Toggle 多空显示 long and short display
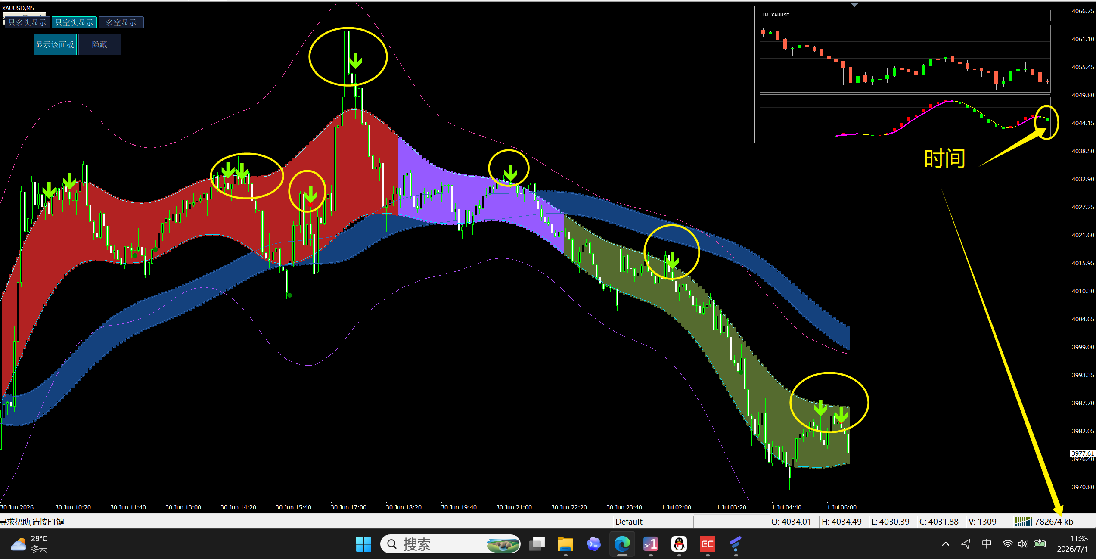The image size is (1096, 559). click(x=121, y=22)
